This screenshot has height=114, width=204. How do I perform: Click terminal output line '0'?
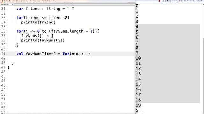point(137,6)
